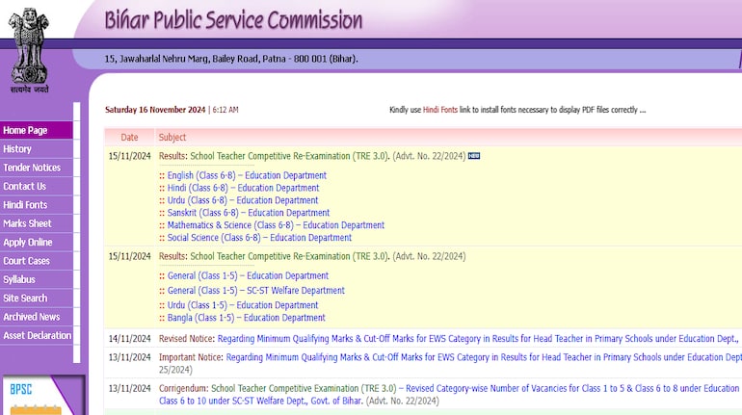Open the BPSC calendar thumbnail

point(42,395)
